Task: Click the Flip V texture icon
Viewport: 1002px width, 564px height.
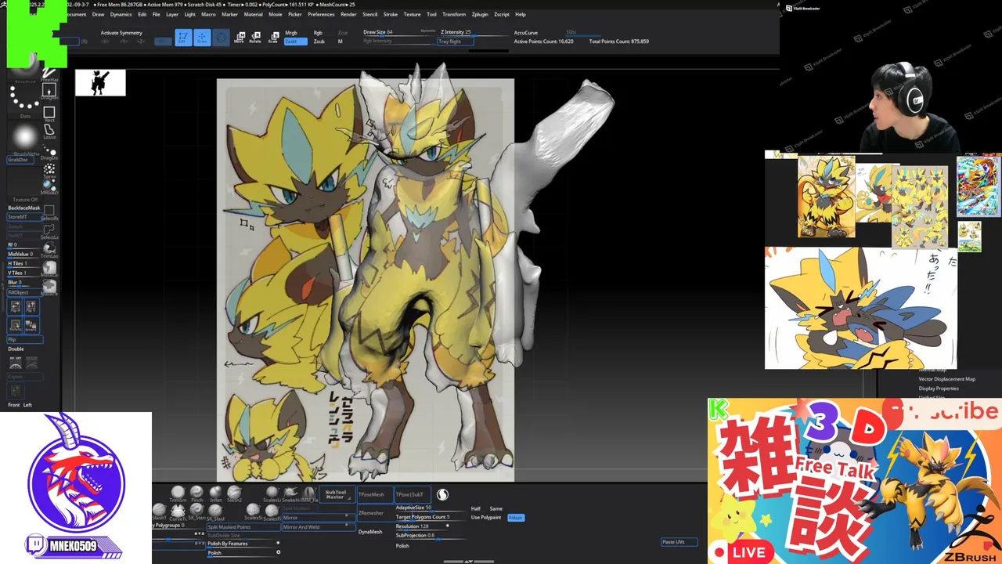Action: pos(32,307)
